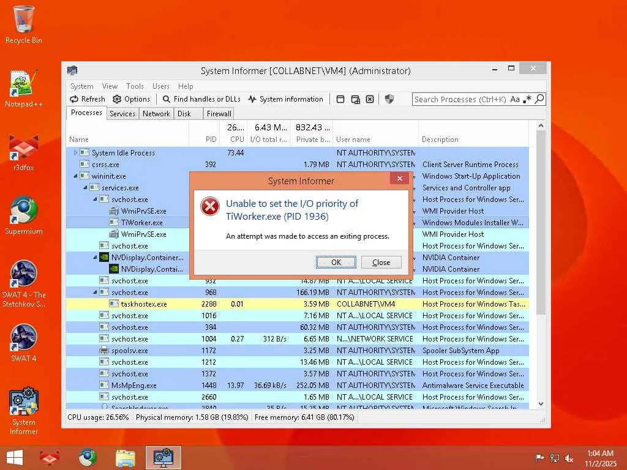Screen dimensions: 627x470
Task: Toggle case-sensitive search (Aa)
Action: tap(515, 99)
